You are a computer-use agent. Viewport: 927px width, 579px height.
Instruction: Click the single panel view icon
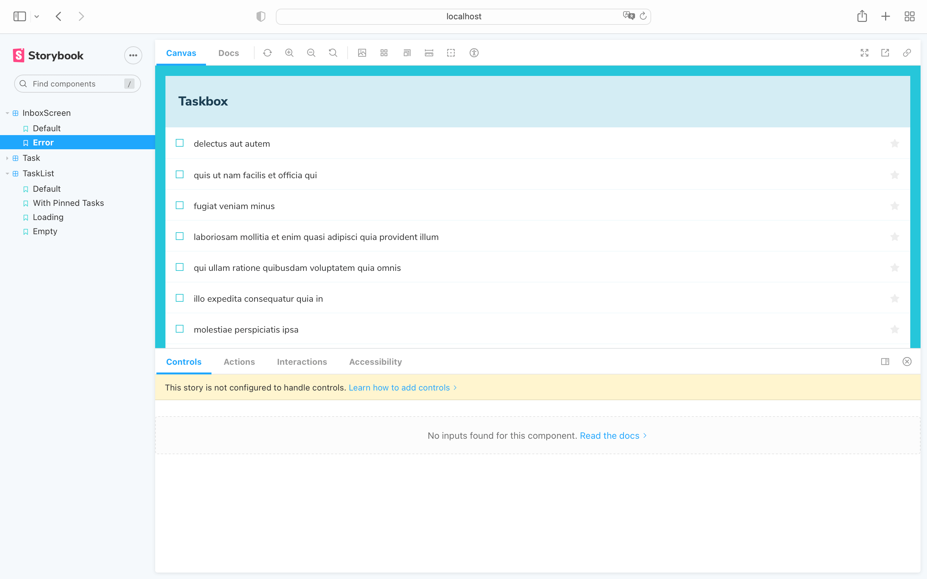885,362
